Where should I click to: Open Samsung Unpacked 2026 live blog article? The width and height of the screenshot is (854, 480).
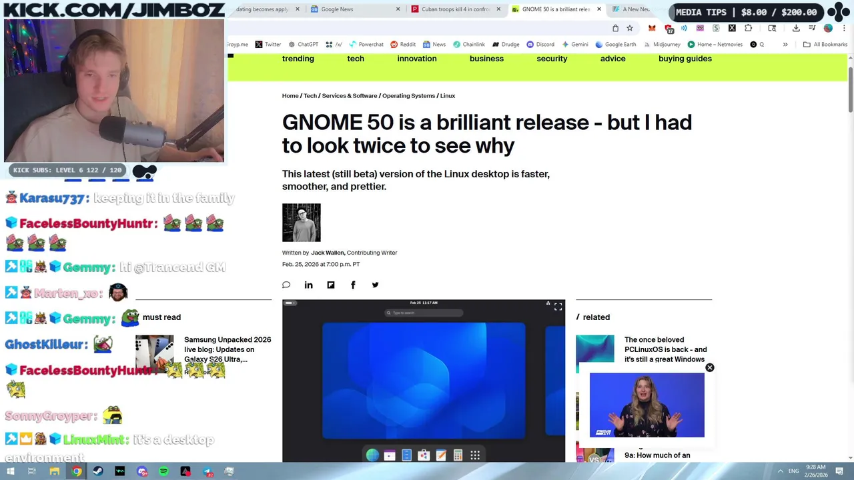(x=228, y=349)
